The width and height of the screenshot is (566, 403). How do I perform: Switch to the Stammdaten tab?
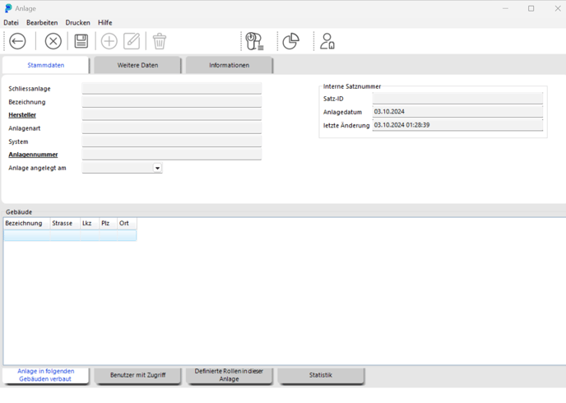(x=46, y=65)
